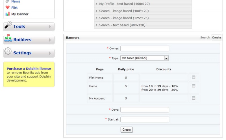The width and height of the screenshot is (226, 140).
Task: Tick the Flirt Home page checkbox
Action: click(x=194, y=77)
